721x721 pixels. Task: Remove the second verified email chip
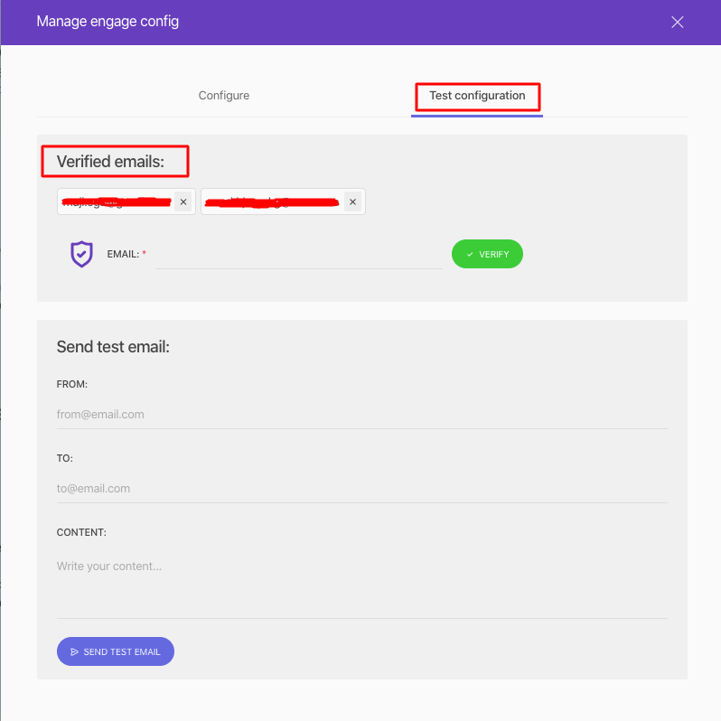tap(353, 202)
